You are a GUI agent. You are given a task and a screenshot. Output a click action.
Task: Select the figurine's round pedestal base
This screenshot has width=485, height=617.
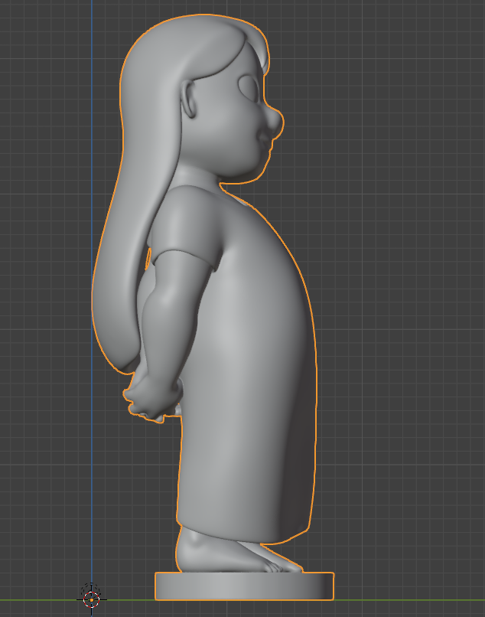244,586
